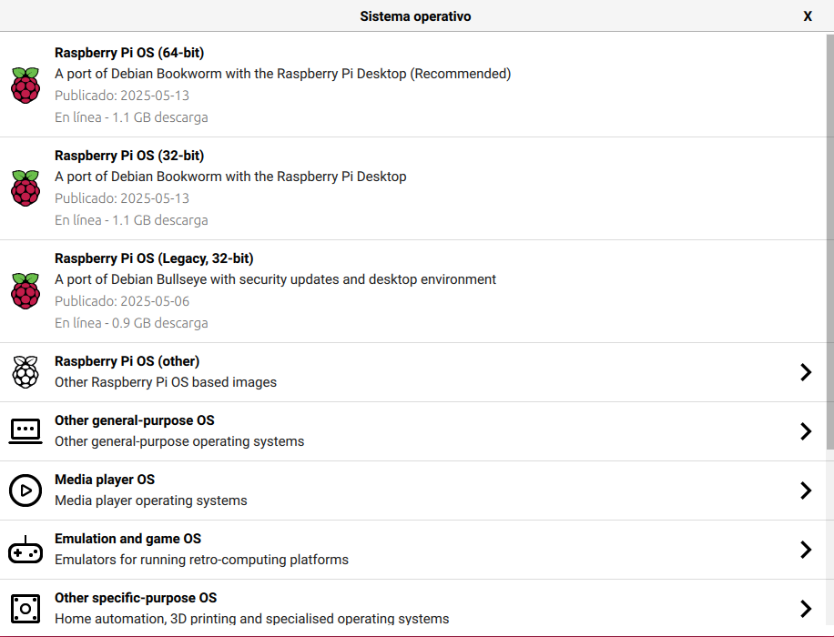Click the Legacy 32-bit raspberry icon
The height and width of the screenshot is (637, 834).
25,291
